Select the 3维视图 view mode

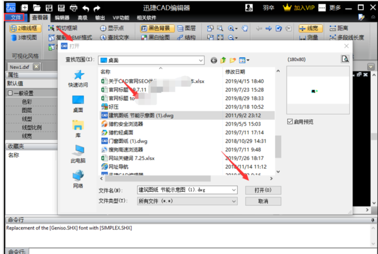click(x=24, y=37)
